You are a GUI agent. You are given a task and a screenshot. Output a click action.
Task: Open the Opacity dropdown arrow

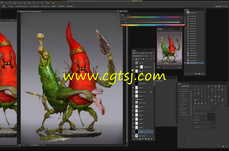tap(154, 56)
